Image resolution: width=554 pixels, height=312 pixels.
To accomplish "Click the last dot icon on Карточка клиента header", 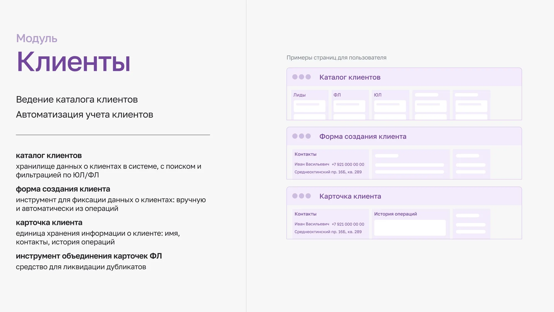I will 309,196.
